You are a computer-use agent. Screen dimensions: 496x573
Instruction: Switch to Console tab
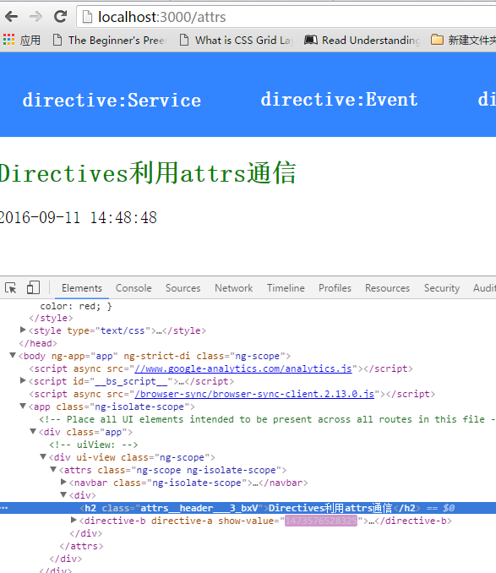tap(134, 288)
